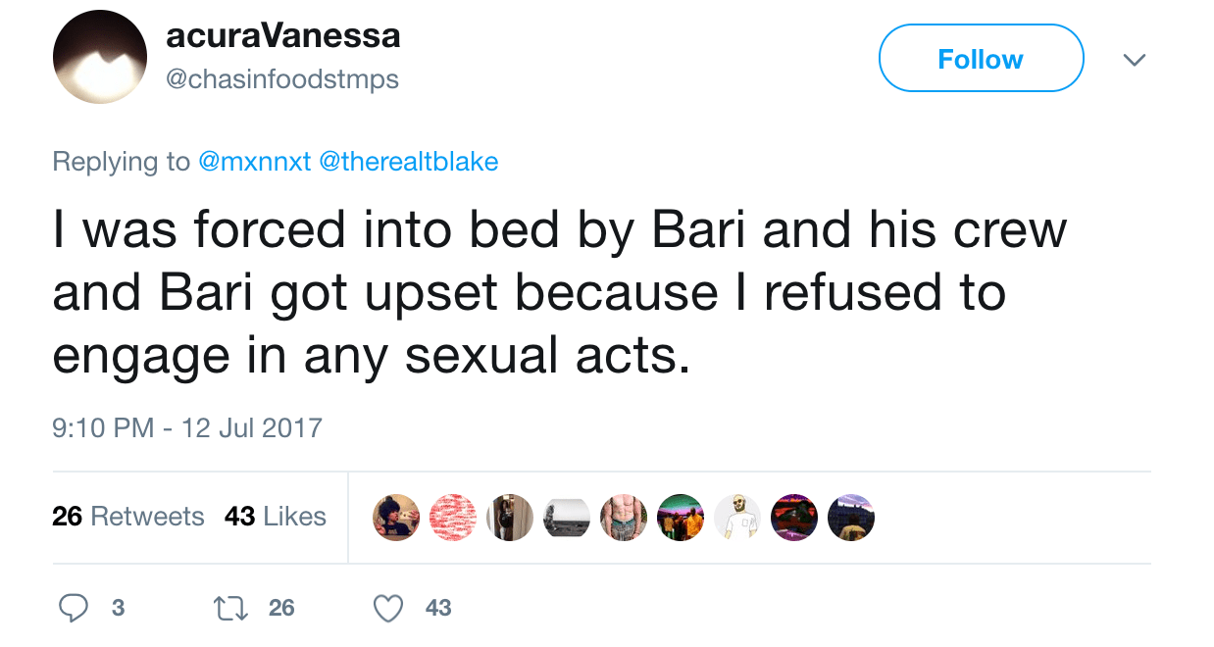Screen dimensions: 1214x647
Task: Click the red scribble pattern liker avatar
Action: coord(453,517)
